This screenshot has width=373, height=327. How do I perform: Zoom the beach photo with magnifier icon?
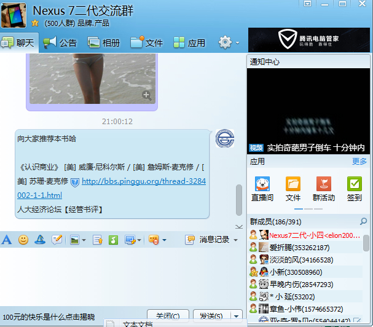[146, 95]
